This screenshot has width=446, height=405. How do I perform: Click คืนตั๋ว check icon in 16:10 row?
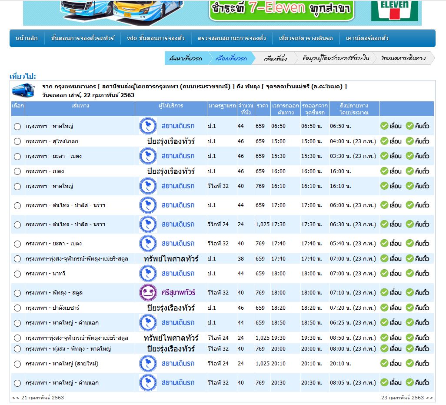click(x=409, y=186)
